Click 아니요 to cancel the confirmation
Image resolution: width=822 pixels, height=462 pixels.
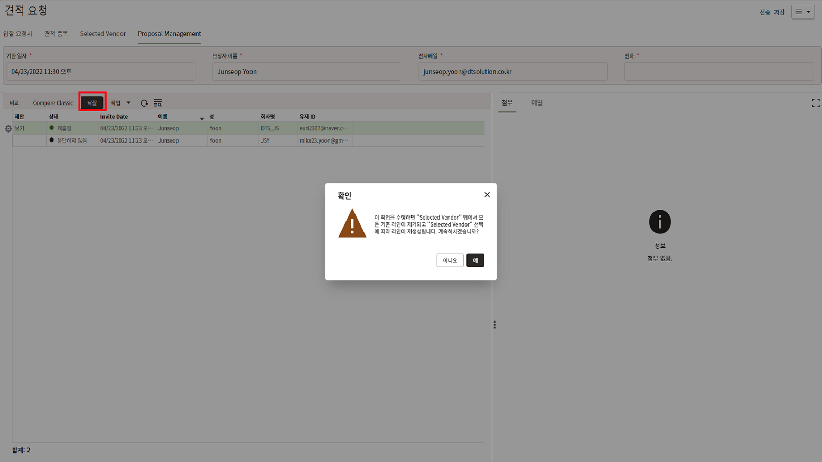pos(450,260)
